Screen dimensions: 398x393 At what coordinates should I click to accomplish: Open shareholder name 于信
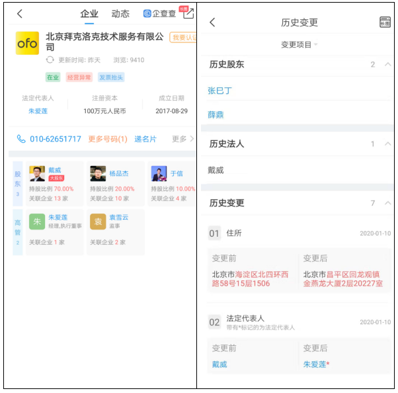click(x=177, y=173)
